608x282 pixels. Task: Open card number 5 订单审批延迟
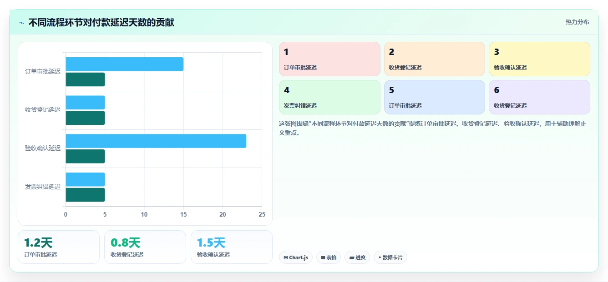point(435,97)
